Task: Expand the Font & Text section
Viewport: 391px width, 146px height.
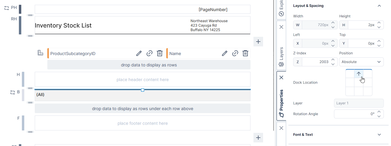Action: click(379, 135)
